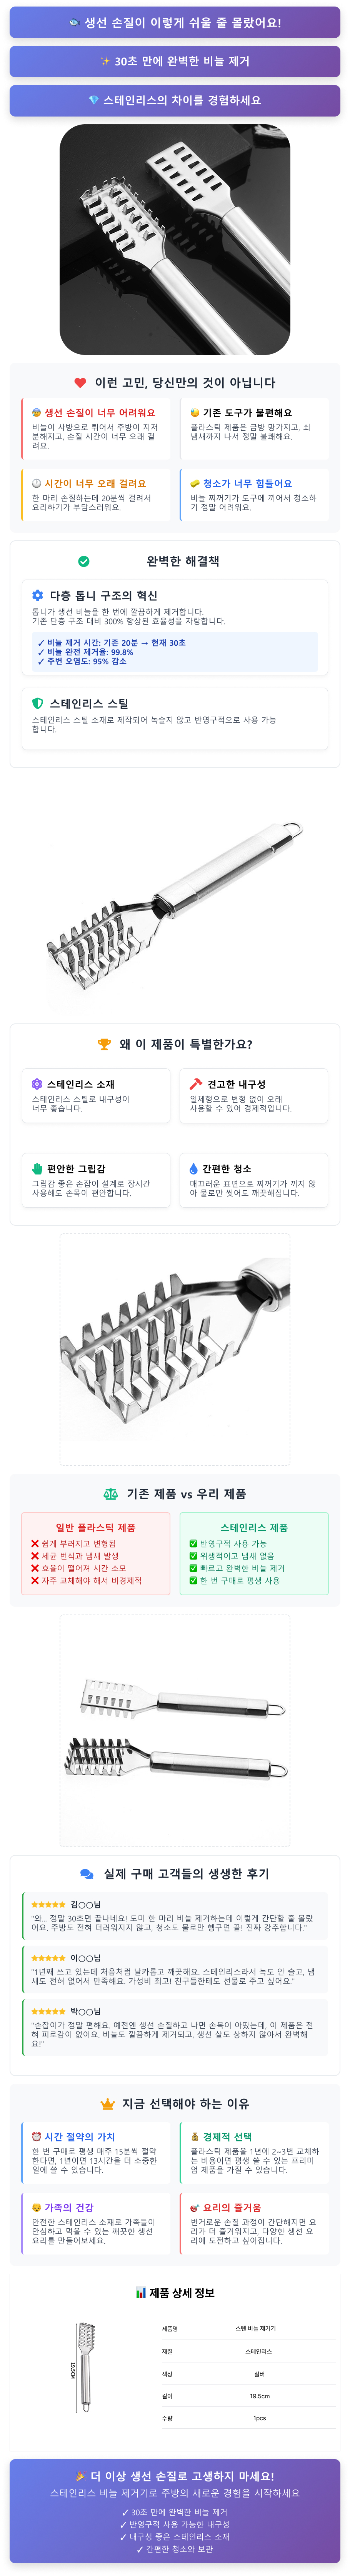The width and height of the screenshot is (350, 2576).
Task: Click the blue gear icon beside 다층 톱니 구조의 혁신
Action: pos(38,595)
